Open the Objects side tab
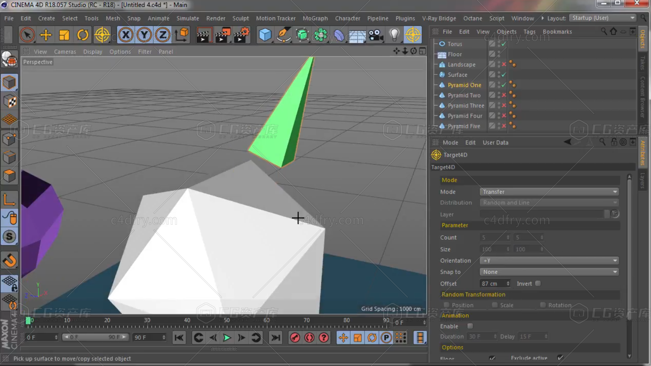The width and height of the screenshot is (651, 366). [x=643, y=39]
